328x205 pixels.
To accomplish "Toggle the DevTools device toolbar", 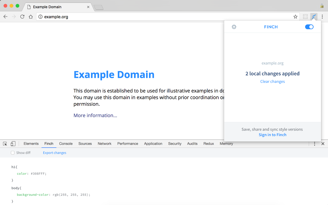I will 13,144.
